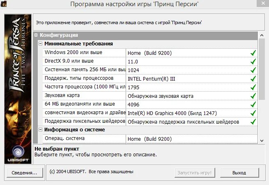The image size is (269, 185).
Task: Open the Сведения... dialog
Action: 25,173
